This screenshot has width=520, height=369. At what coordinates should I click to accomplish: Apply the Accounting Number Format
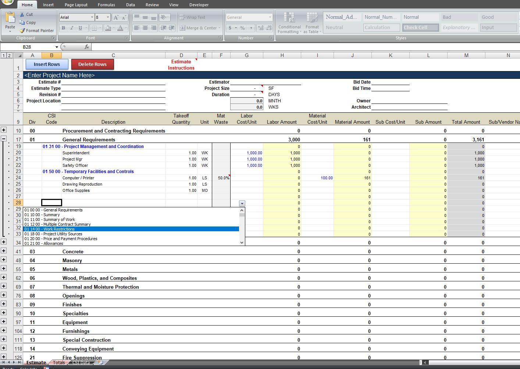pyautogui.click(x=230, y=28)
